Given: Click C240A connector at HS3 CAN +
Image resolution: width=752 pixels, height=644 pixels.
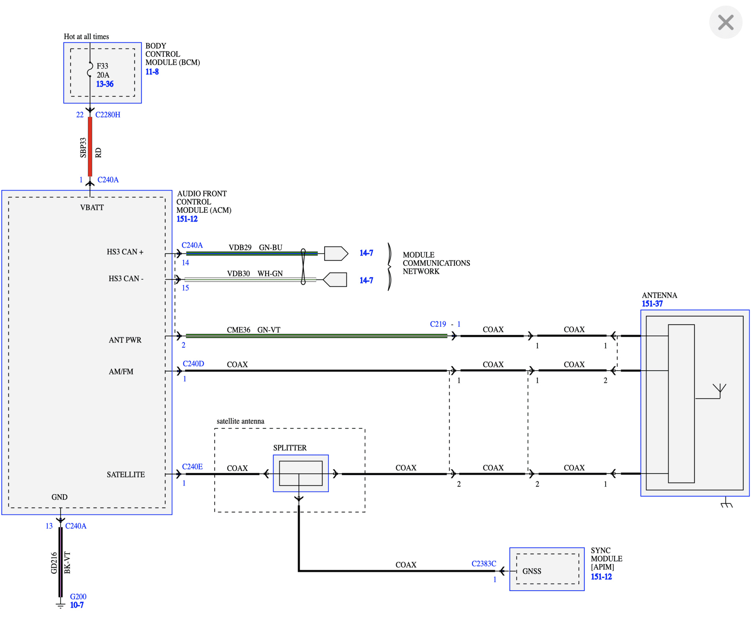Looking at the screenshot, I should click(192, 245).
